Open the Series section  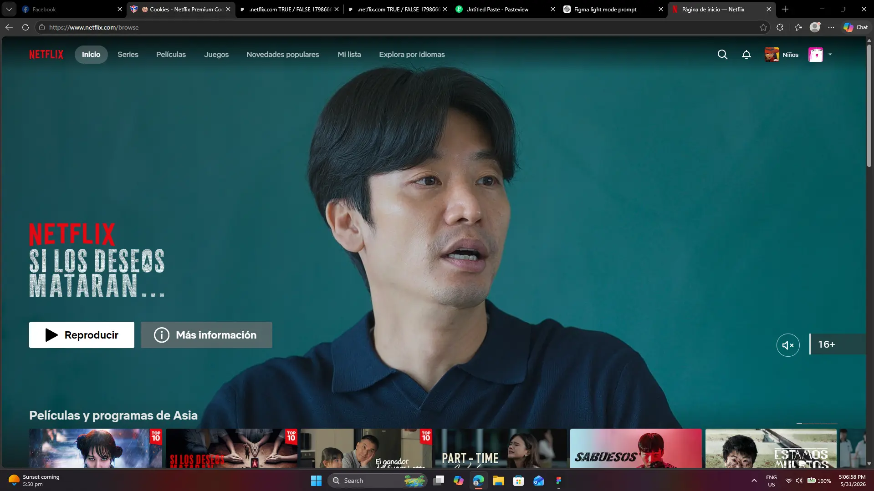coord(128,55)
